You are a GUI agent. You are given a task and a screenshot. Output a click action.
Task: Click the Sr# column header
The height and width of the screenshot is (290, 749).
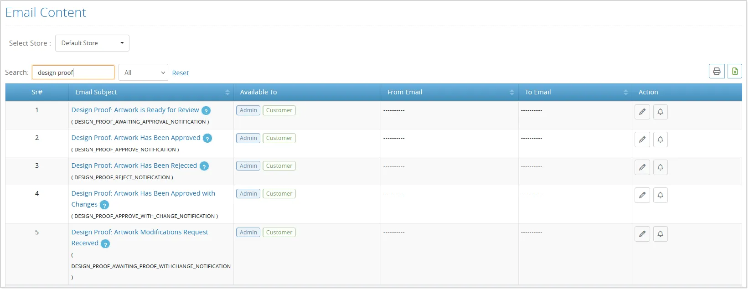pyautogui.click(x=37, y=92)
